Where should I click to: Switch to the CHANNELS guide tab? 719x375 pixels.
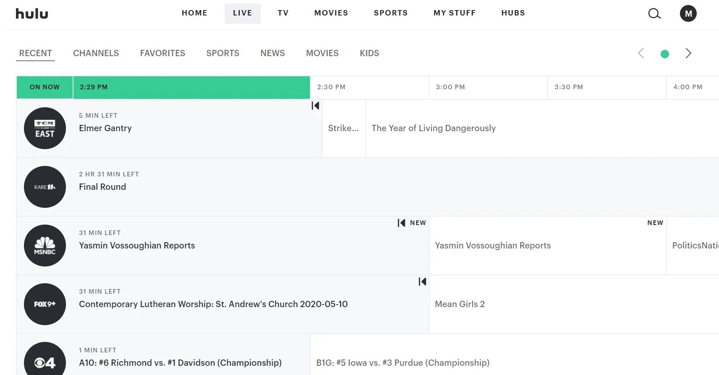coord(96,53)
